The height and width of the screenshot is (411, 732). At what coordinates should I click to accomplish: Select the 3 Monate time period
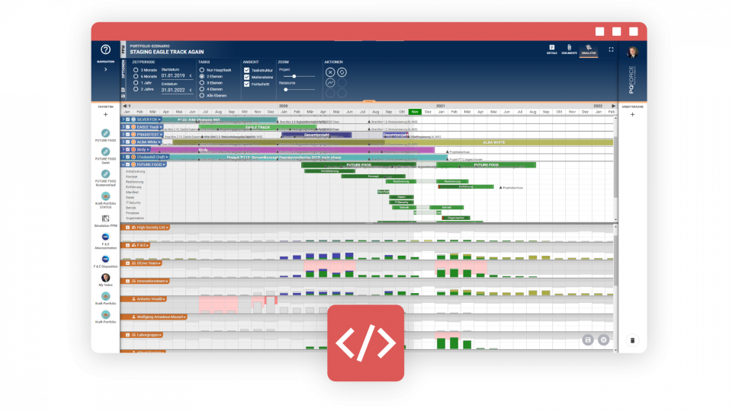136,70
